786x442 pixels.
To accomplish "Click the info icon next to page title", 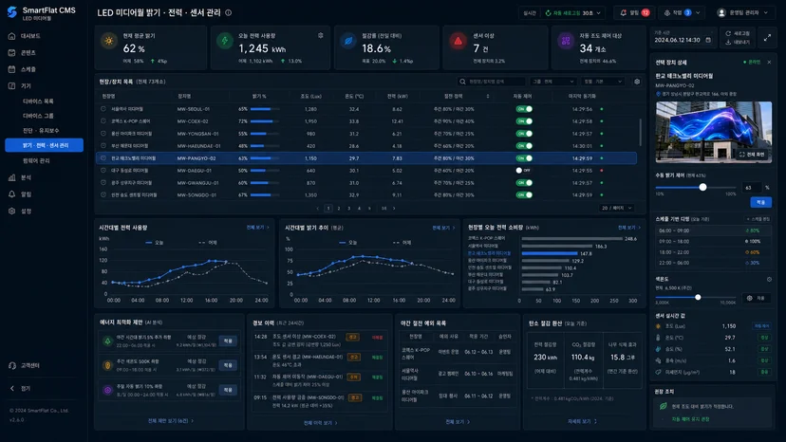I will [x=228, y=12].
